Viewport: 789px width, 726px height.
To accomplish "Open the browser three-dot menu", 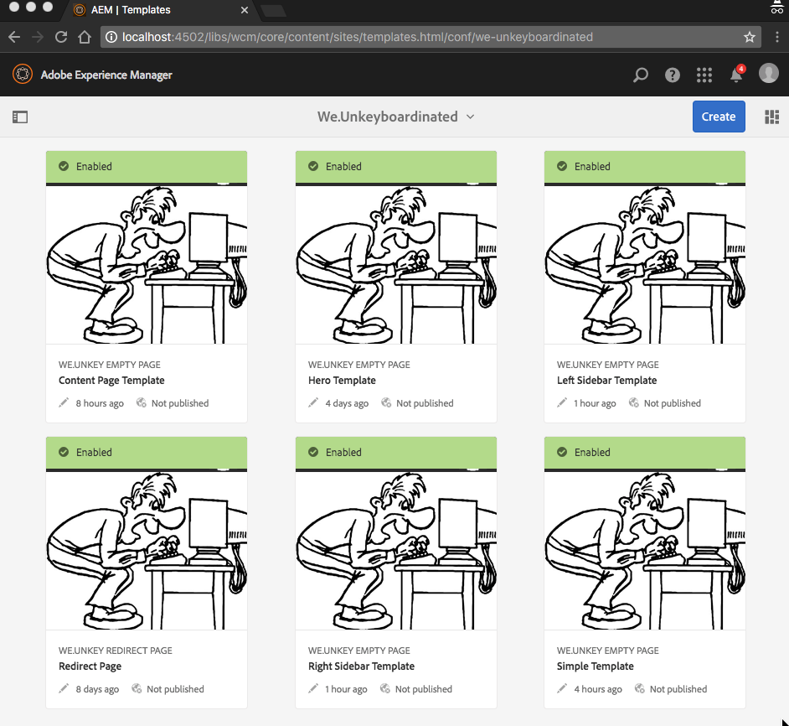I will tap(777, 37).
